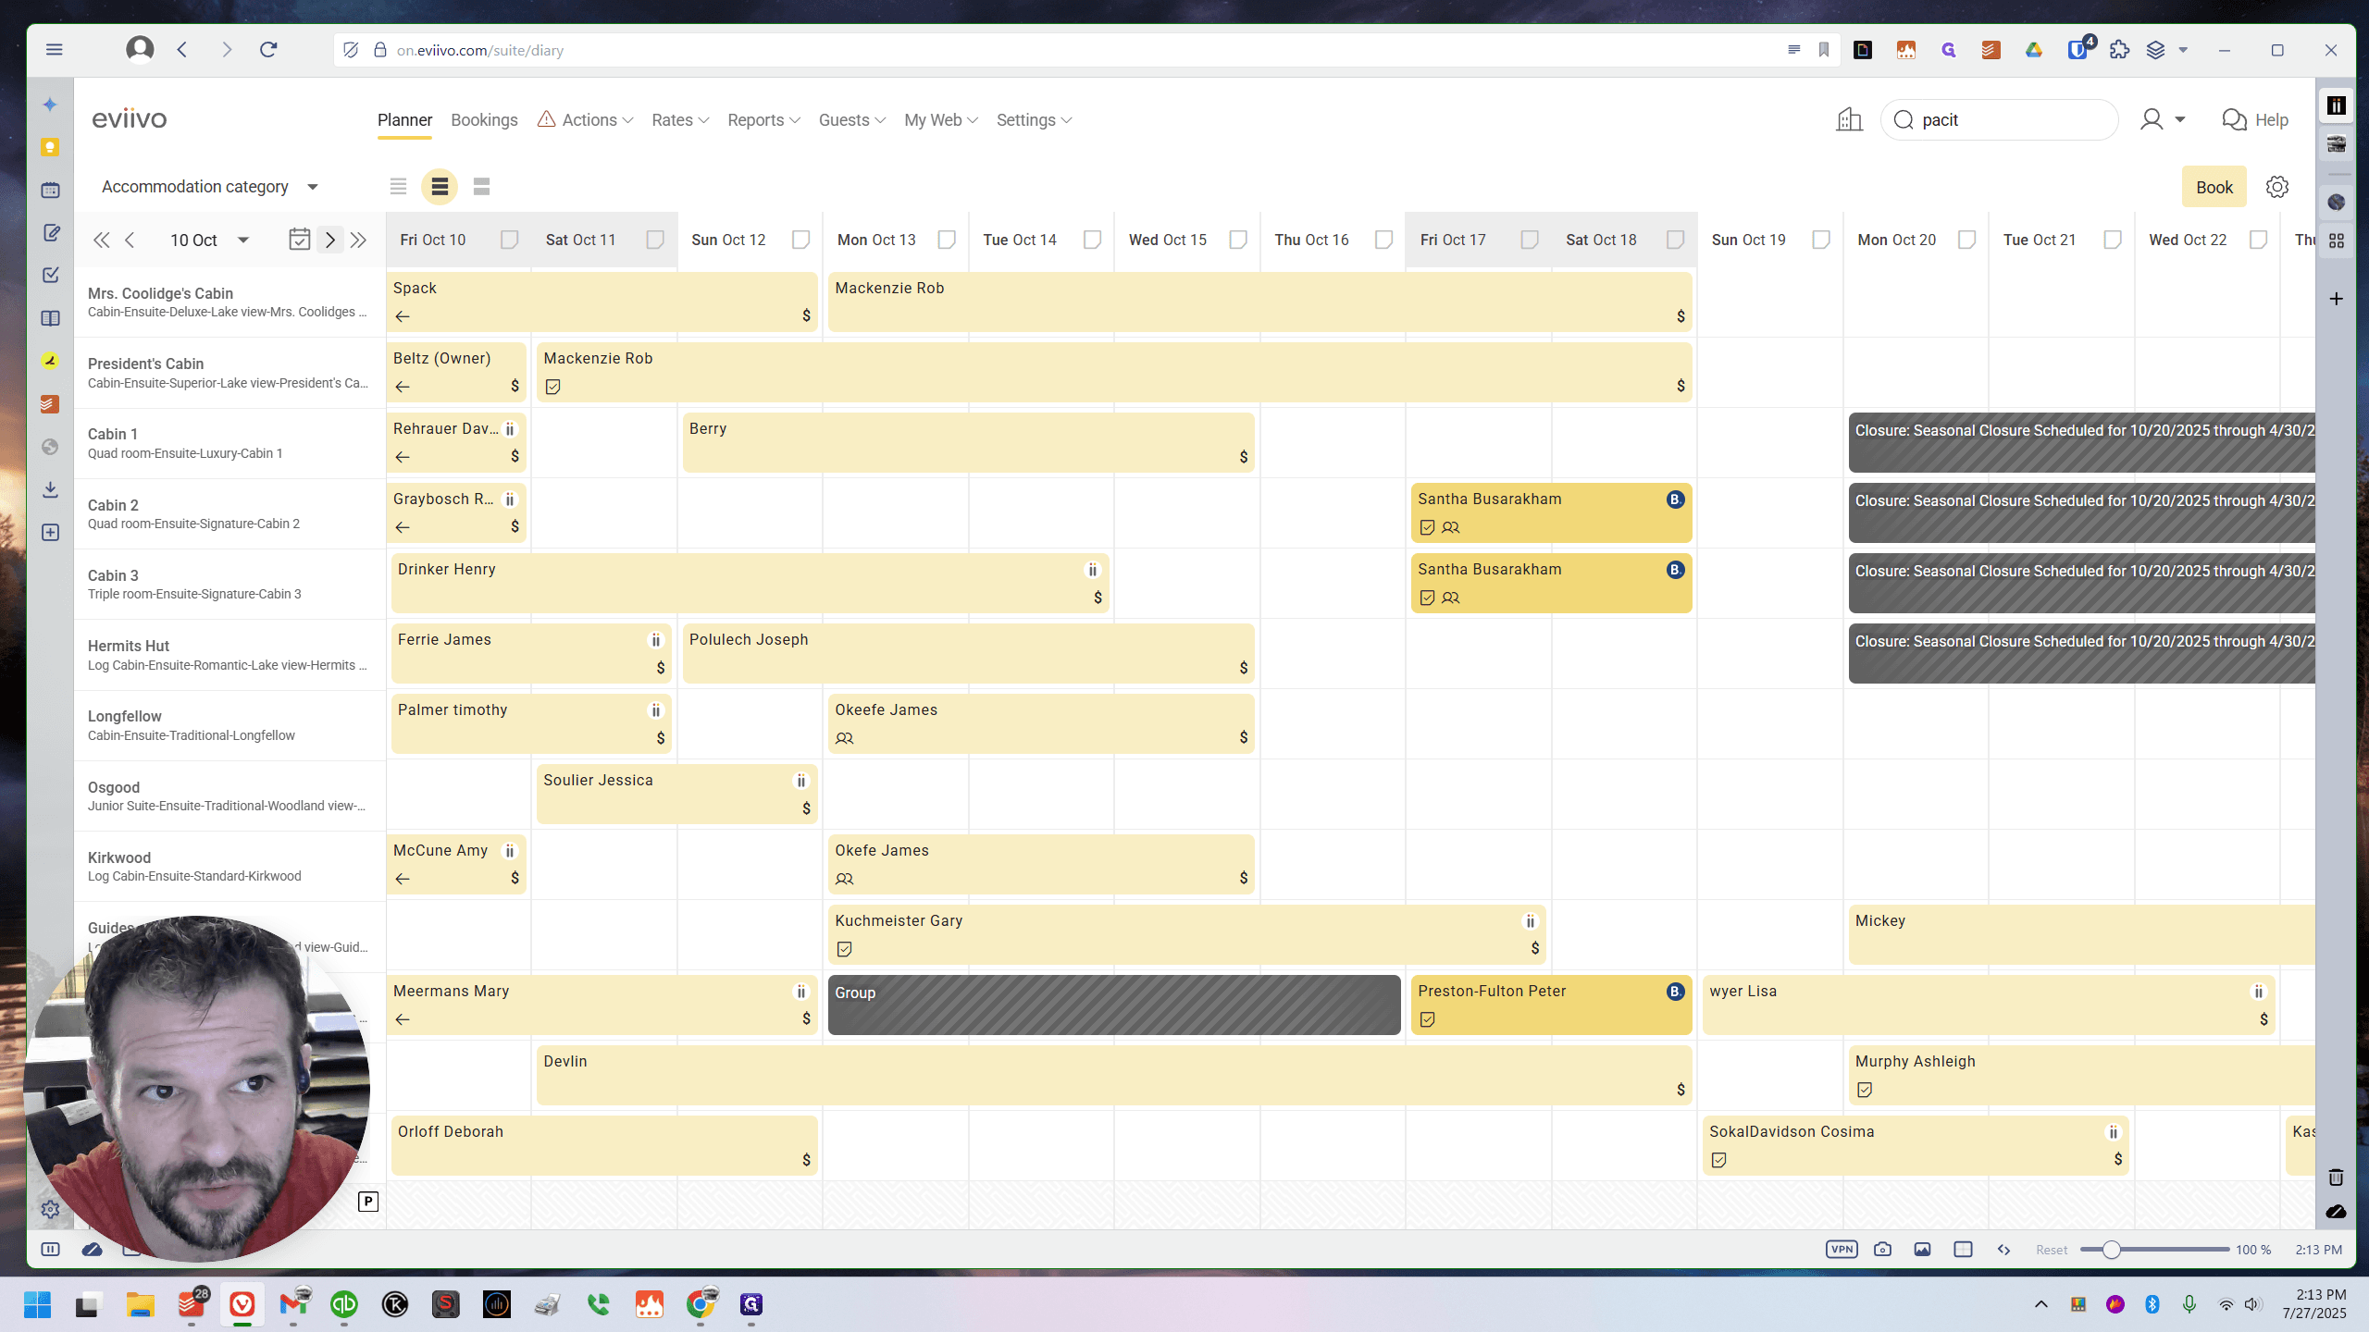Tick the Sun Oct 19 checkbox
The image size is (2369, 1332).
point(1821,240)
